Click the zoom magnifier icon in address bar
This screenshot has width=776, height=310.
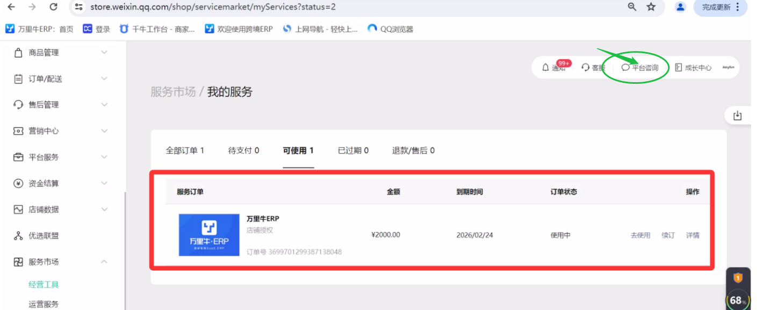pyautogui.click(x=632, y=7)
